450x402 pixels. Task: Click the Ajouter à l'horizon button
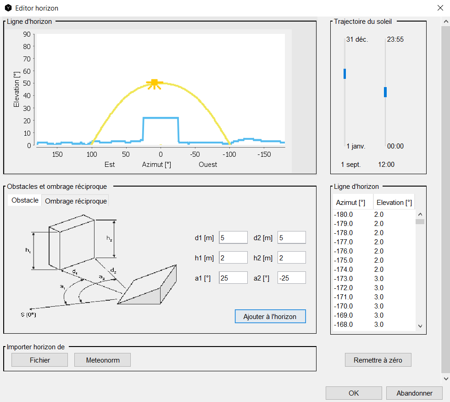pos(270,316)
